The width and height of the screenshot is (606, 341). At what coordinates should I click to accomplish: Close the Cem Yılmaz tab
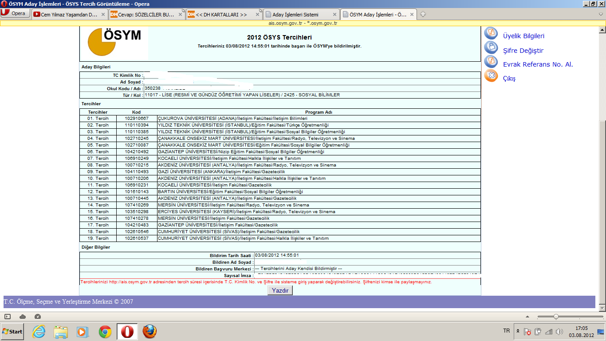[103, 14]
